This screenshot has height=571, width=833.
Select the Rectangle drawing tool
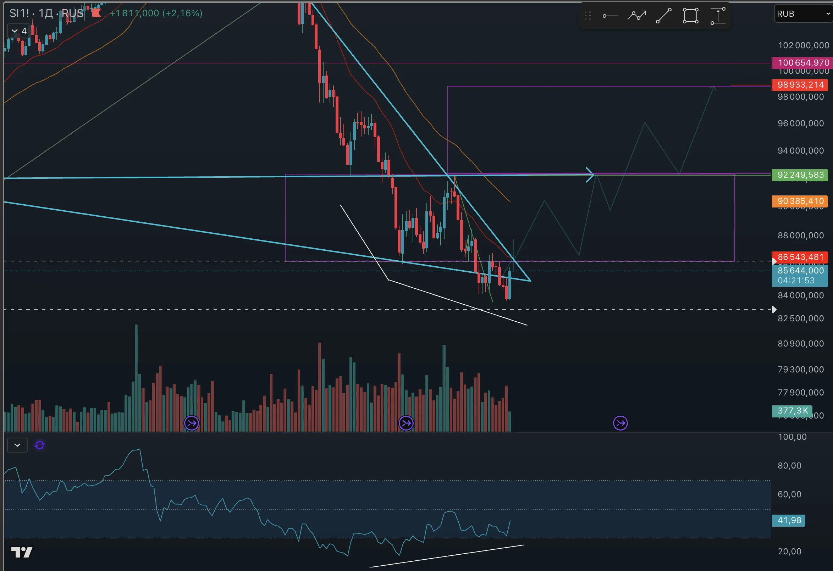pyautogui.click(x=690, y=16)
